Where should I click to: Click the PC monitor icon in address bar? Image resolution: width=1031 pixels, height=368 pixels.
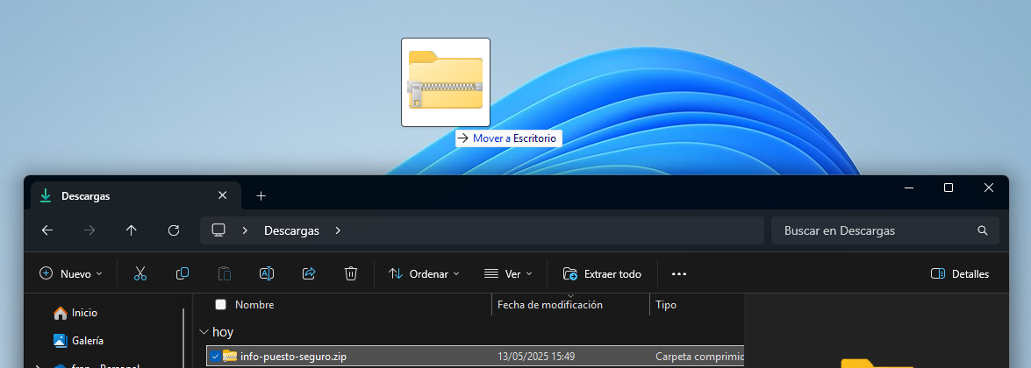[218, 230]
